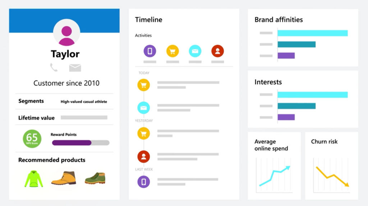Click the purple mobile phone activity filter
368x206 pixels.
click(150, 51)
